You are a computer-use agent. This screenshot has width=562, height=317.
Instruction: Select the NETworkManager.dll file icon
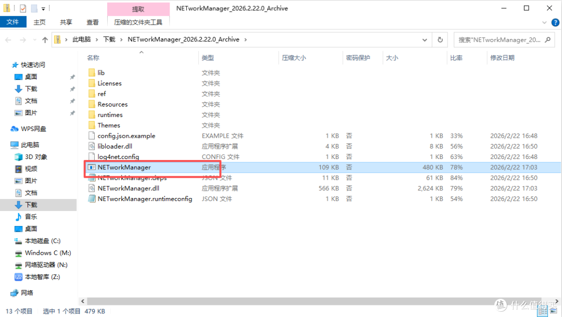click(x=92, y=188)
